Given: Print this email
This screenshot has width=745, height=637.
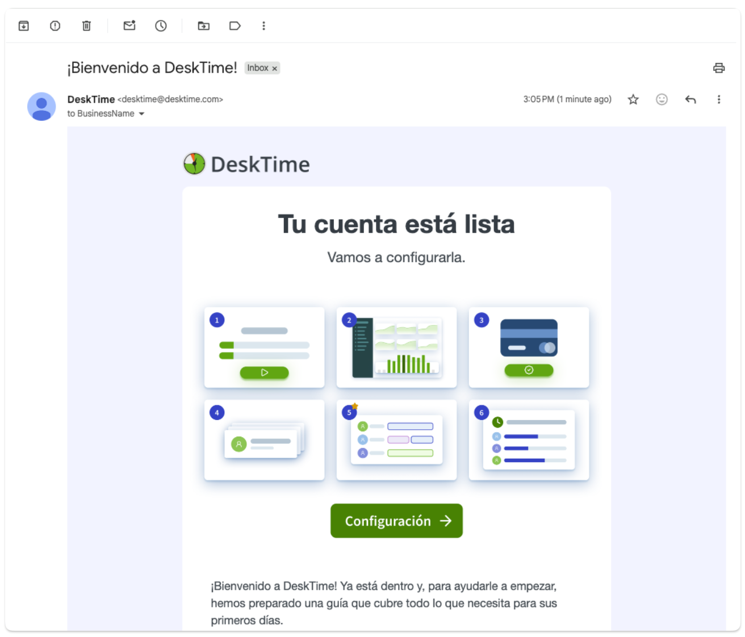Looking at the screenshot, I should [x=719, y=68].
